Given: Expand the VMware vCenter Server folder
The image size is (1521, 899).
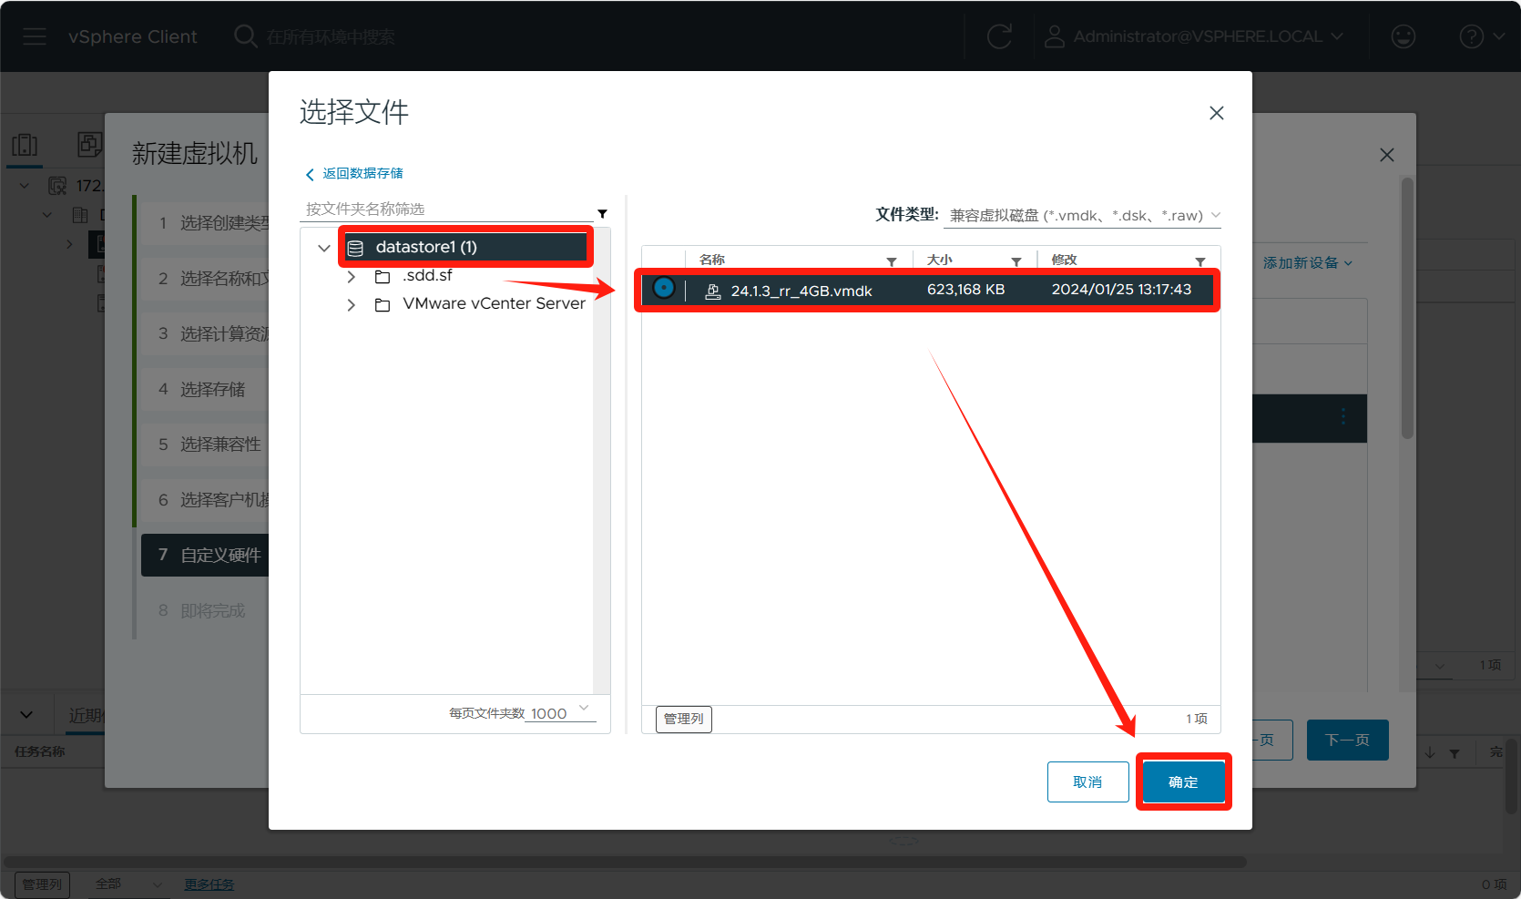Looking at the screenshot, I should 351,305.
